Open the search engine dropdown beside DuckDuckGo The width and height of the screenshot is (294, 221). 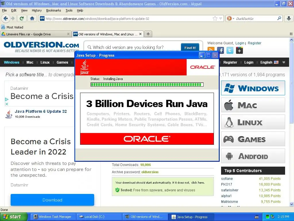tap(233, 19)
